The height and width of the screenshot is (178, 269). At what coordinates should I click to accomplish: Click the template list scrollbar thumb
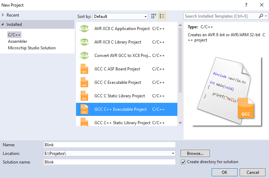(x=180, y=60)
